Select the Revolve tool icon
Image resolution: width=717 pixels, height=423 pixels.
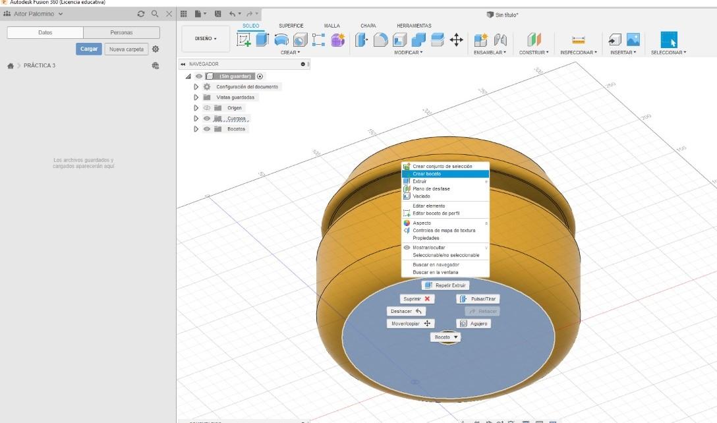[x=281, y=40]
